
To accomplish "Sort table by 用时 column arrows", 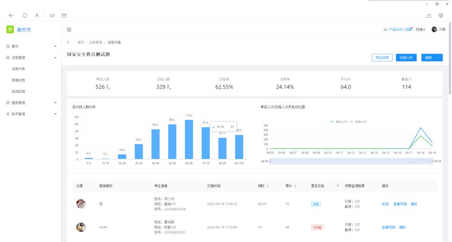I will [268, 186].
